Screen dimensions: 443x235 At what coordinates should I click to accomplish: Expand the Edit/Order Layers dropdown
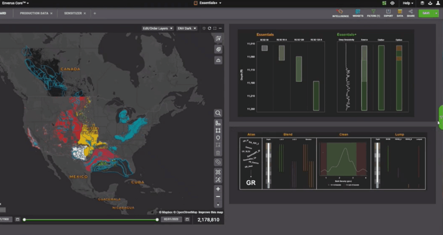pos(158,28)
